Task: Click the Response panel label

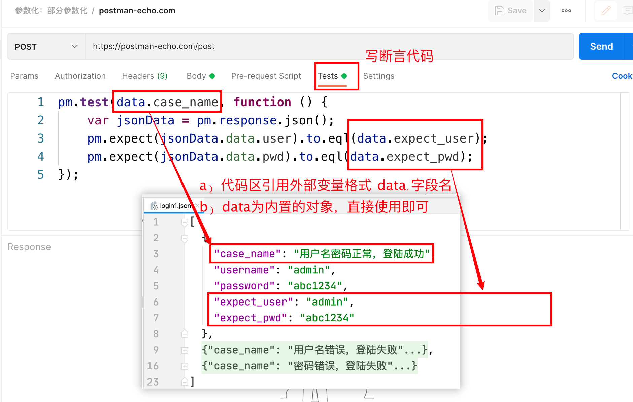Action: pyautogui.click(x=29, y=247)
